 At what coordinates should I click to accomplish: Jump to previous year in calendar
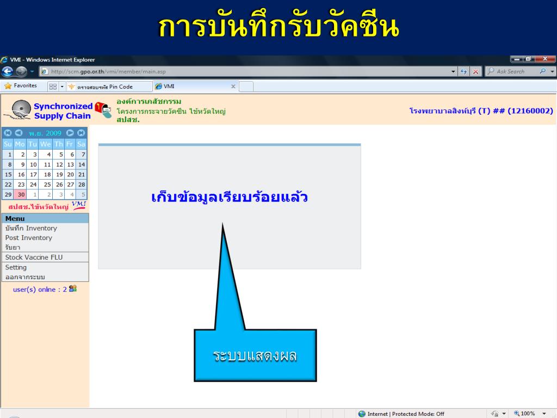pos(8,133)
